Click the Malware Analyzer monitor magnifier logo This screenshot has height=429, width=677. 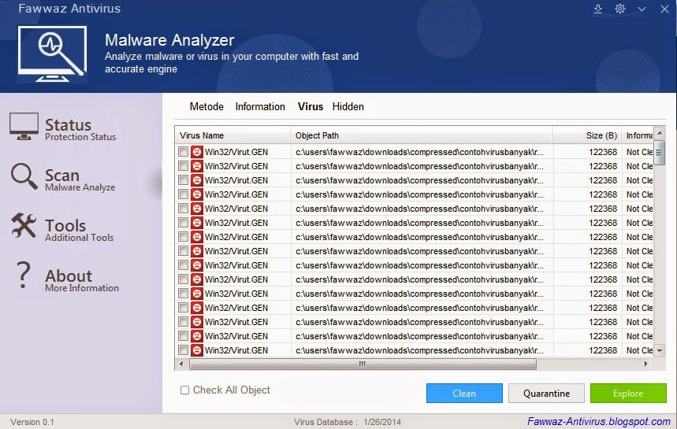(x=52, y=54)
